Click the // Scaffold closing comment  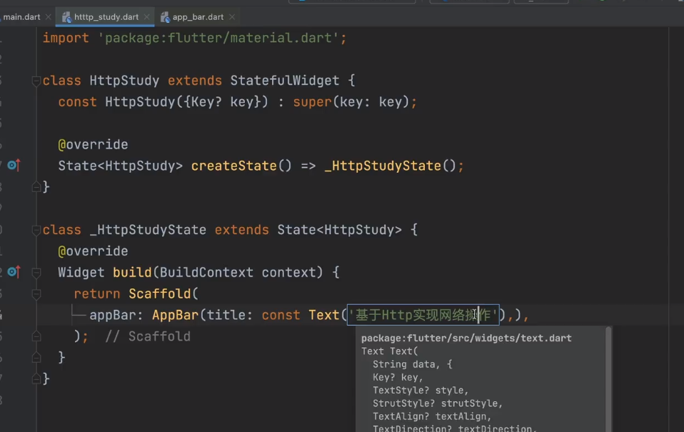pos(148,336)
